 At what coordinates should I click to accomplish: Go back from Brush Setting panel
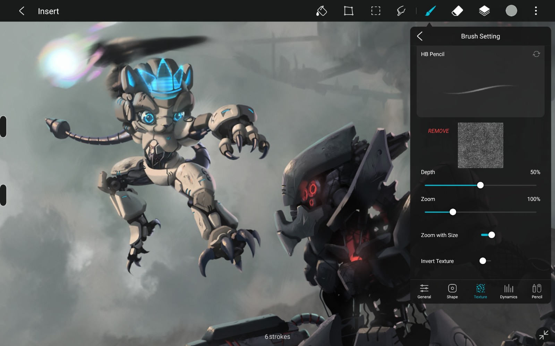pyautogui.click(x=420, y=36)
